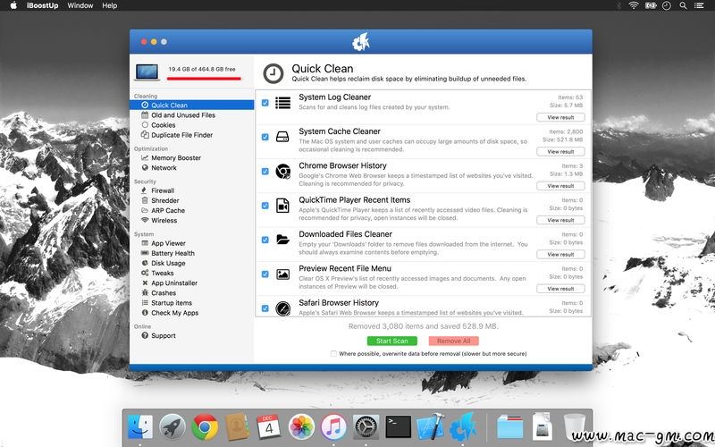The width and height of the screenshot is (715, 447).
Task: View result for Downloaded Files Cleaner
Action: [560, 254]
